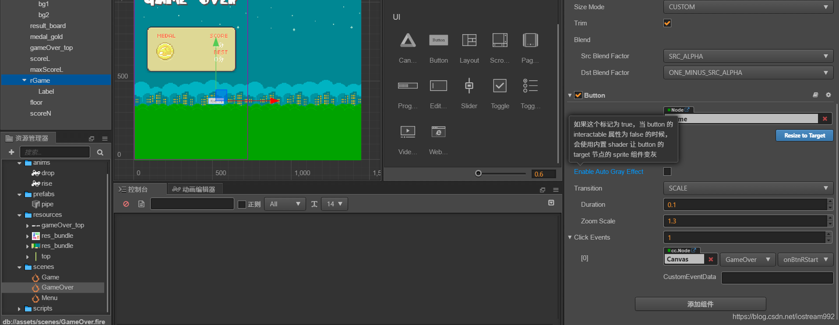
Task: Open the Size Mode CUSTOM dropdown
Action: click(x=748, y=7)
